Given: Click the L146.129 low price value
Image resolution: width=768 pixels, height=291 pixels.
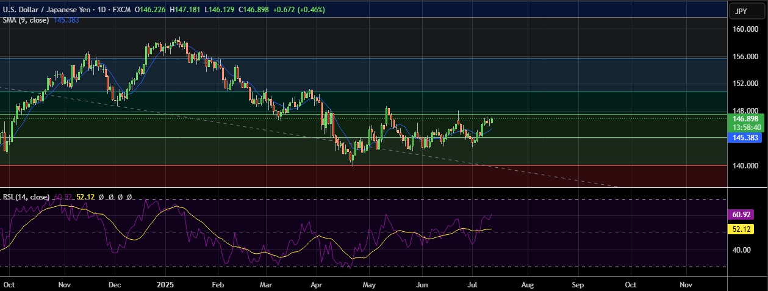Looking at the screenshot, I should pyautogui.click(x=221, y=10).
